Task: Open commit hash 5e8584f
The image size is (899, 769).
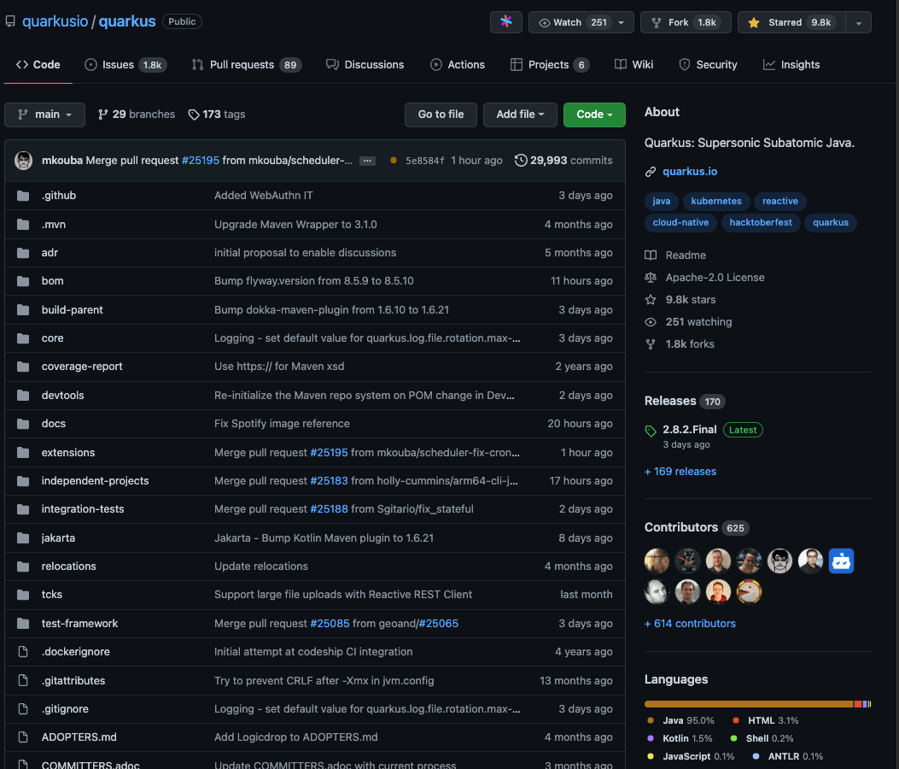Action: [x=425, y=161]
